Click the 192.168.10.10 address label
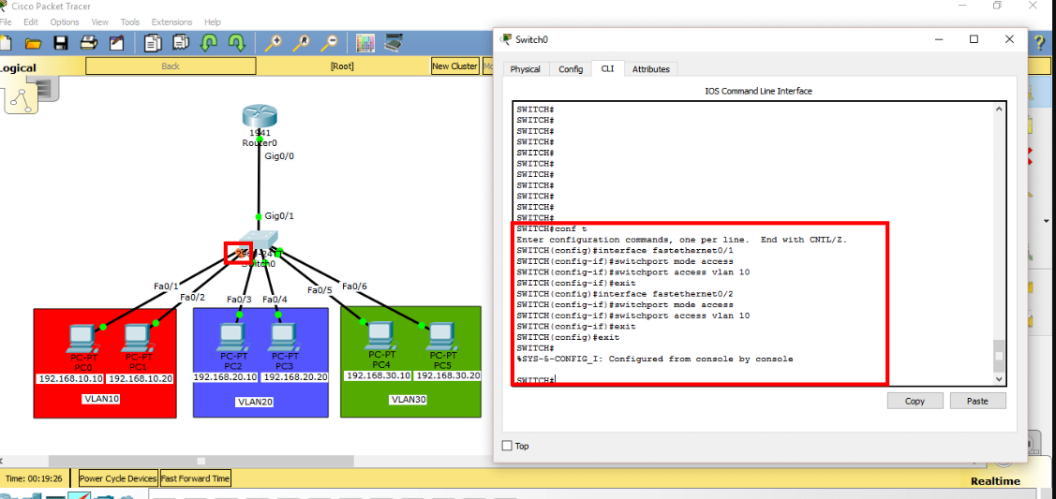This screenshot has width=1056, height=499. pyautogui.click(x=70, y=378)
